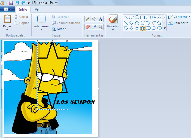
Task: Choose the six-point star shape
Action: coord(143,28)
